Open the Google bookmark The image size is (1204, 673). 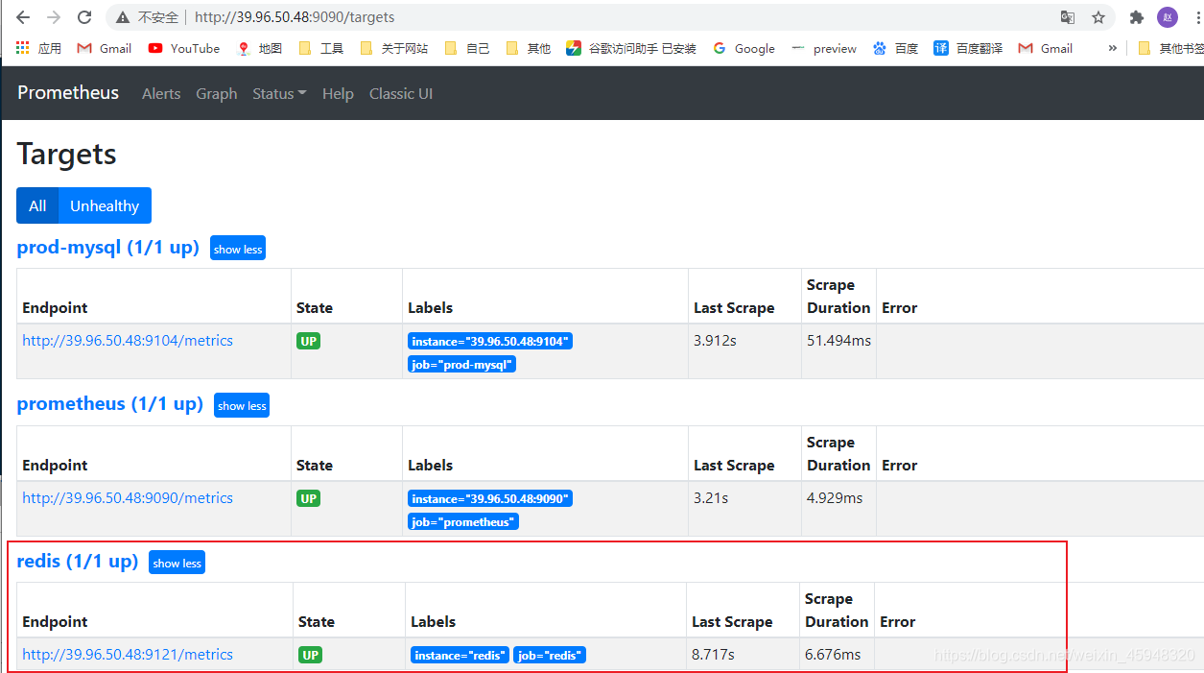pos(744,48)
